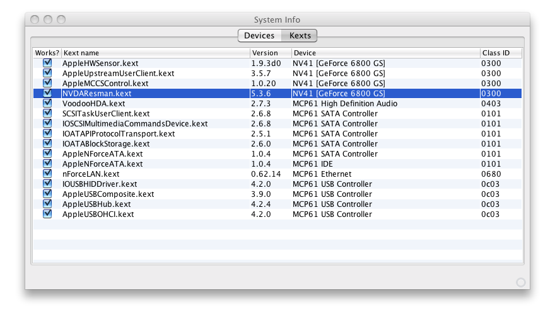Toggle the checkbox for AppleUSBComposite.kext
Image resolution: width=555 pixels, height=327 pixels.
[x=47, y=194]
